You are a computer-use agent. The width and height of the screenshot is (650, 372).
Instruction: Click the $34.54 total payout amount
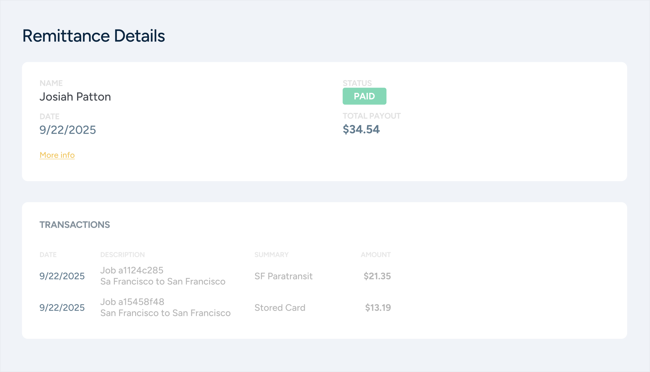coord(361,129)
